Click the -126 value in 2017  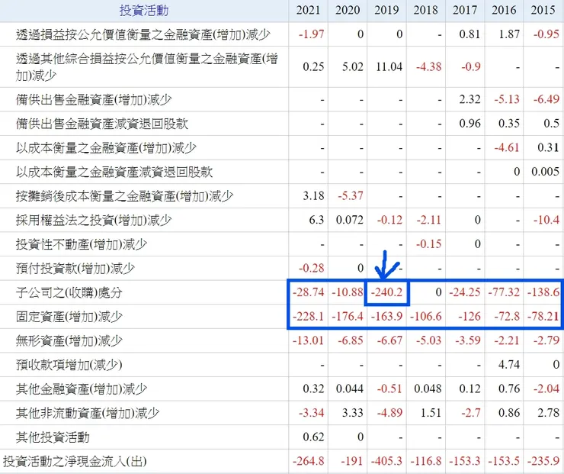[x=469, y=317]
